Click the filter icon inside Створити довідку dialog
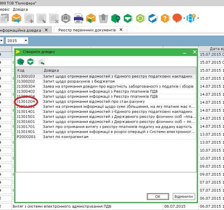Screen dimensions: 224x210 pos(30,62)
